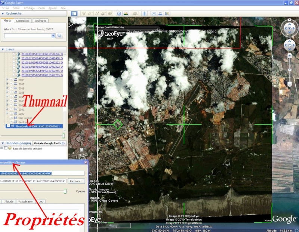Click the Opaque transparency slider handle
Viewport: 299px width, 232px height.
tap(65, 191)
